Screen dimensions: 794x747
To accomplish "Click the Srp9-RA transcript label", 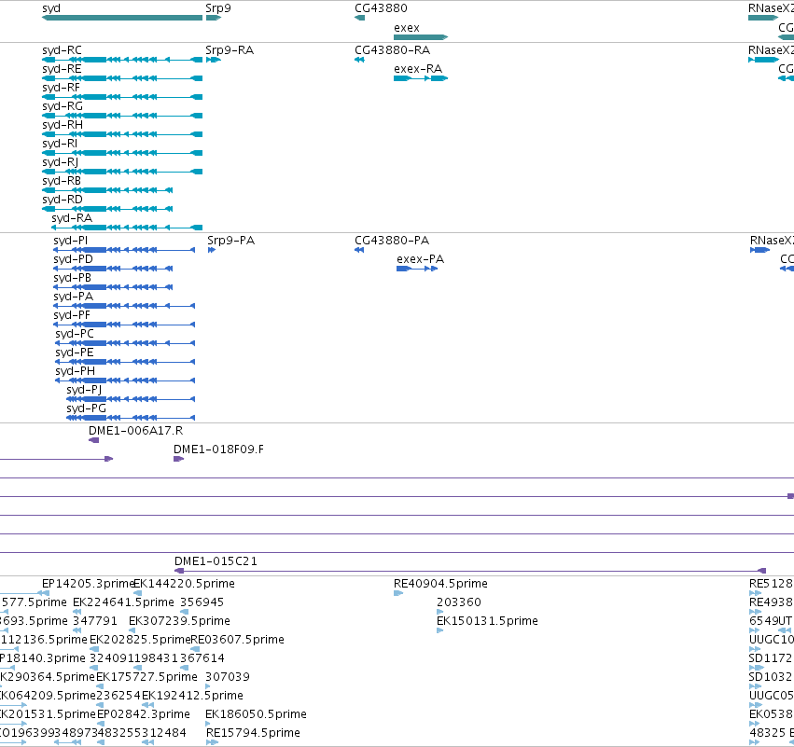I will tap(230, 50).
